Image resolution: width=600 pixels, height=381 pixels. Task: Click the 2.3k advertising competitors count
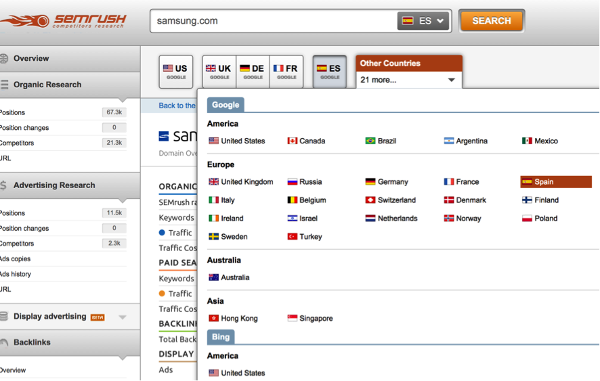[x=114, y=244]
